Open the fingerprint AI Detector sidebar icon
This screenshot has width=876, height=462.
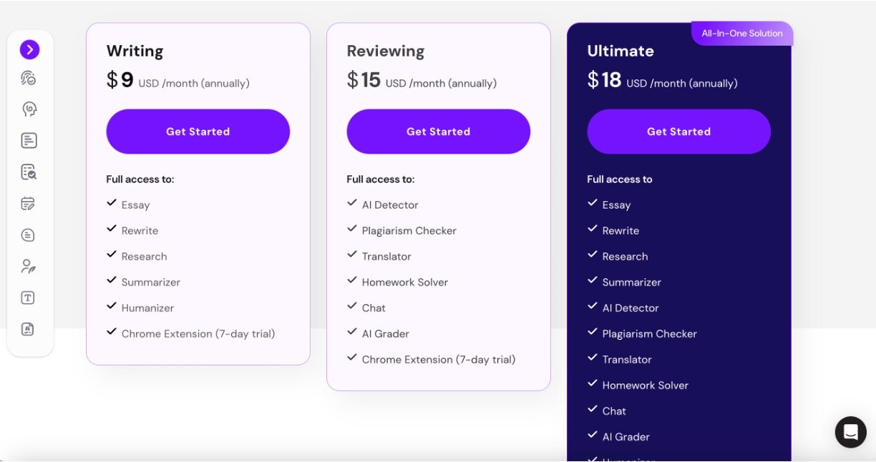click(x=29, y=78)
